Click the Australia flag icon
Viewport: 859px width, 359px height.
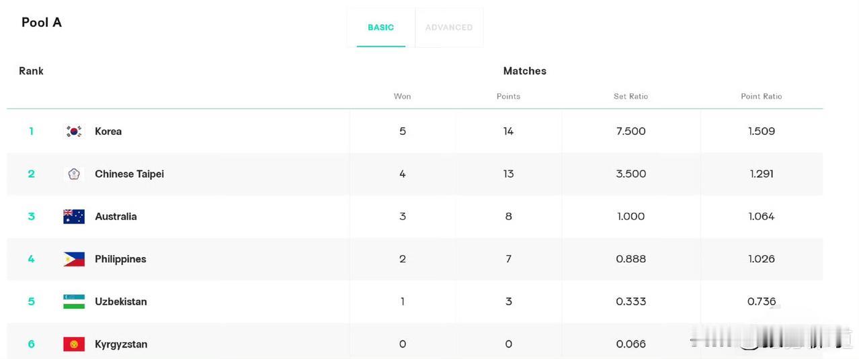coord(74,216)
